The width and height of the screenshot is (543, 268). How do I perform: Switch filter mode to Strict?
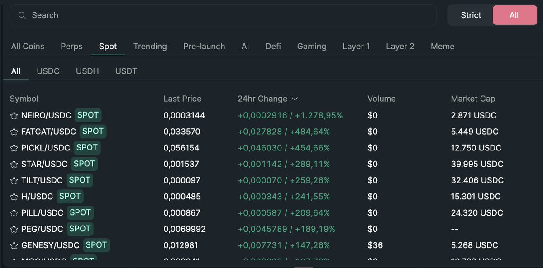471,15
